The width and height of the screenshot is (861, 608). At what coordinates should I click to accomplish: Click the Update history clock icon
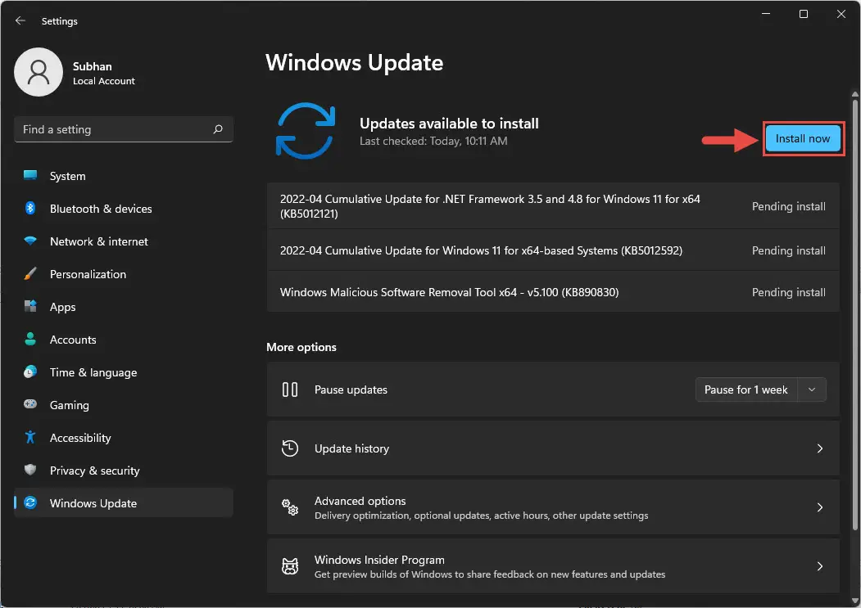290,448
